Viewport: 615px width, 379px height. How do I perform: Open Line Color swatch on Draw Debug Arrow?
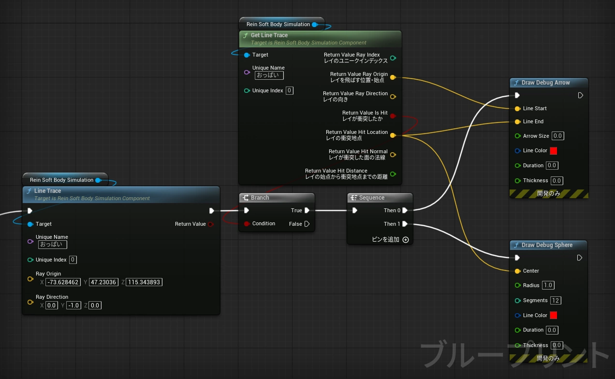pyautogui.click(x=553, y=151)
